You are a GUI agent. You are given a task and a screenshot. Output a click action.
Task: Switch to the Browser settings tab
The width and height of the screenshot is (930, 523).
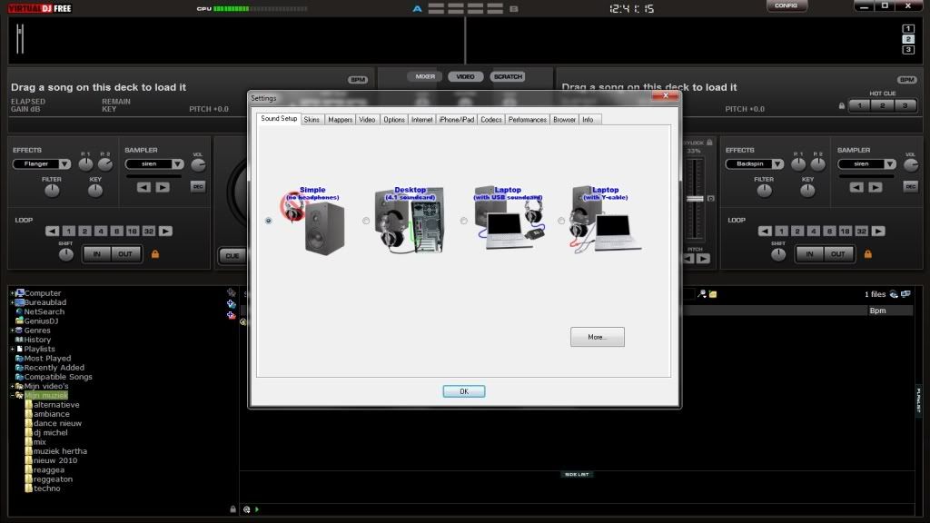point(564,120)
